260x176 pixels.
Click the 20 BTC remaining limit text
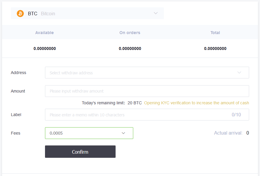coord(135,103)
